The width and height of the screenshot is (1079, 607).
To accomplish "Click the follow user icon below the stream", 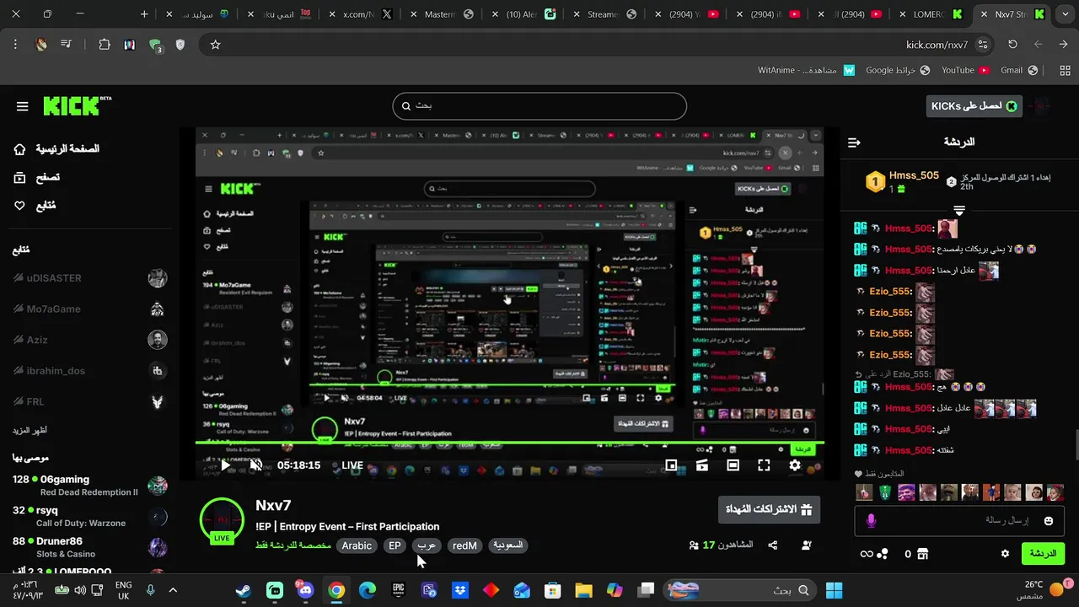I will [807, 545].
